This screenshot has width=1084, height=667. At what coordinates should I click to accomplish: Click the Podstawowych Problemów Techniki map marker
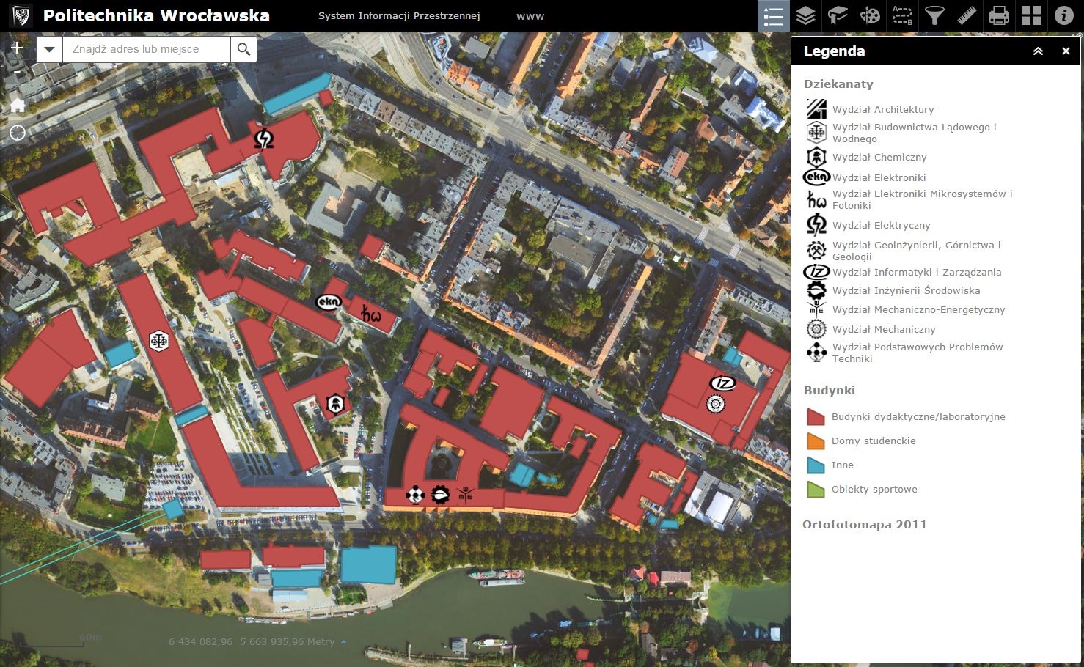[x=415, y=495]
